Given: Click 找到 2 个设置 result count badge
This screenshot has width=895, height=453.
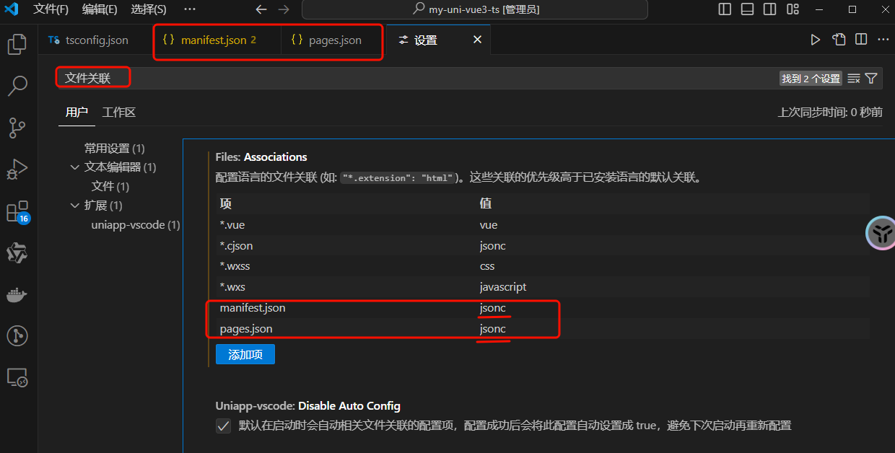Looking at the screenshot, I should pos(811,79).
